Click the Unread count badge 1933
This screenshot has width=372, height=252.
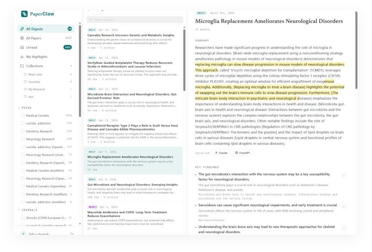68,47
